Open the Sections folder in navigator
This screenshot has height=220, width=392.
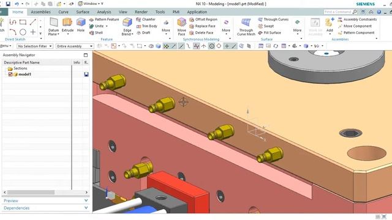pyautogui.click(x=18, y=68)
